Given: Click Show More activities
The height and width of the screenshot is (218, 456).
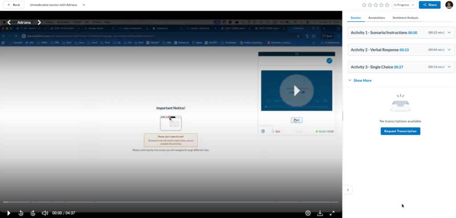Looking at the screenshot, I should point(360,81).
